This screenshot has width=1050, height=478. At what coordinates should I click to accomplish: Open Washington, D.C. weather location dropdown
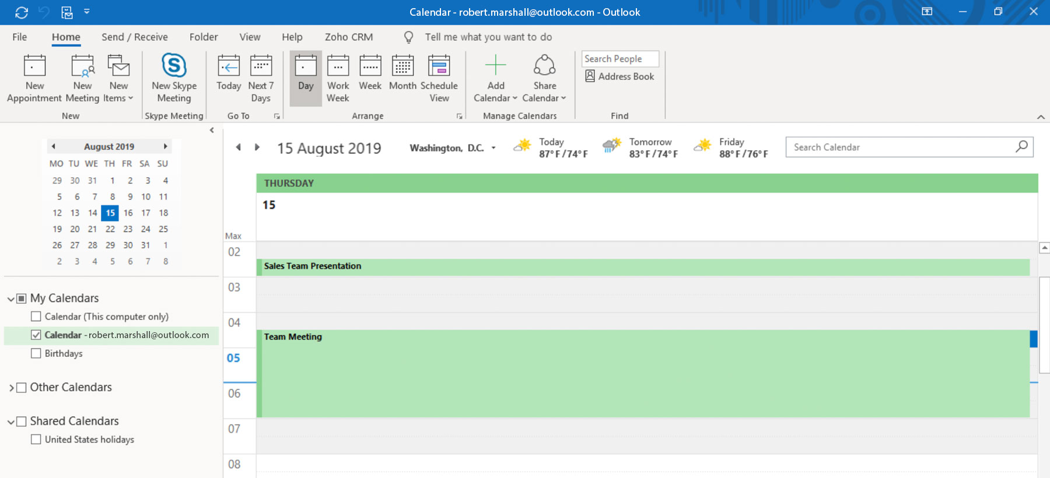pyautogui.click(x=494, y=148)
